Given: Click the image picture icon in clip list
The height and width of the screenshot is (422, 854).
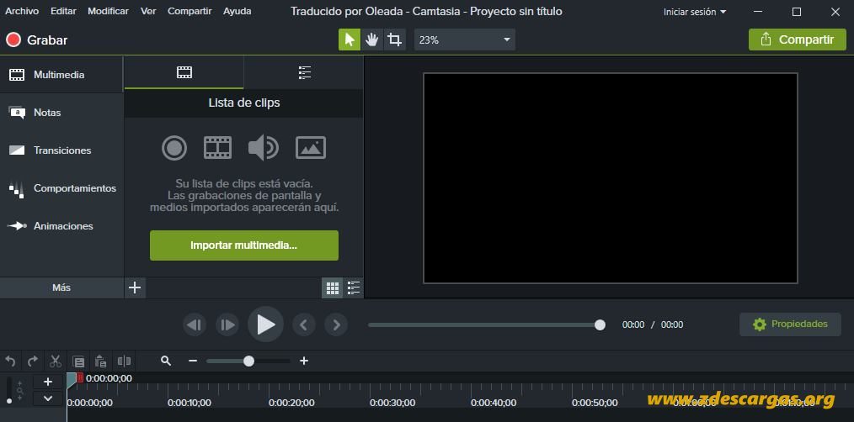Looking at the screenshot, I should 311,148.
